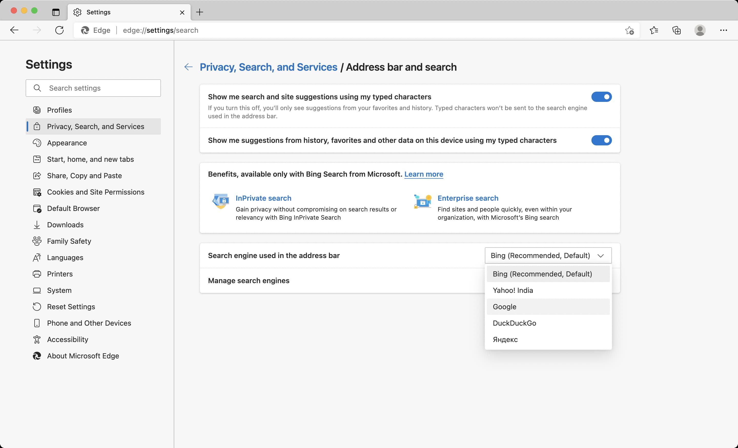Click the Accessibility figure icon
This screenshot has width=738, height=448.
click(x=37, y=339)
